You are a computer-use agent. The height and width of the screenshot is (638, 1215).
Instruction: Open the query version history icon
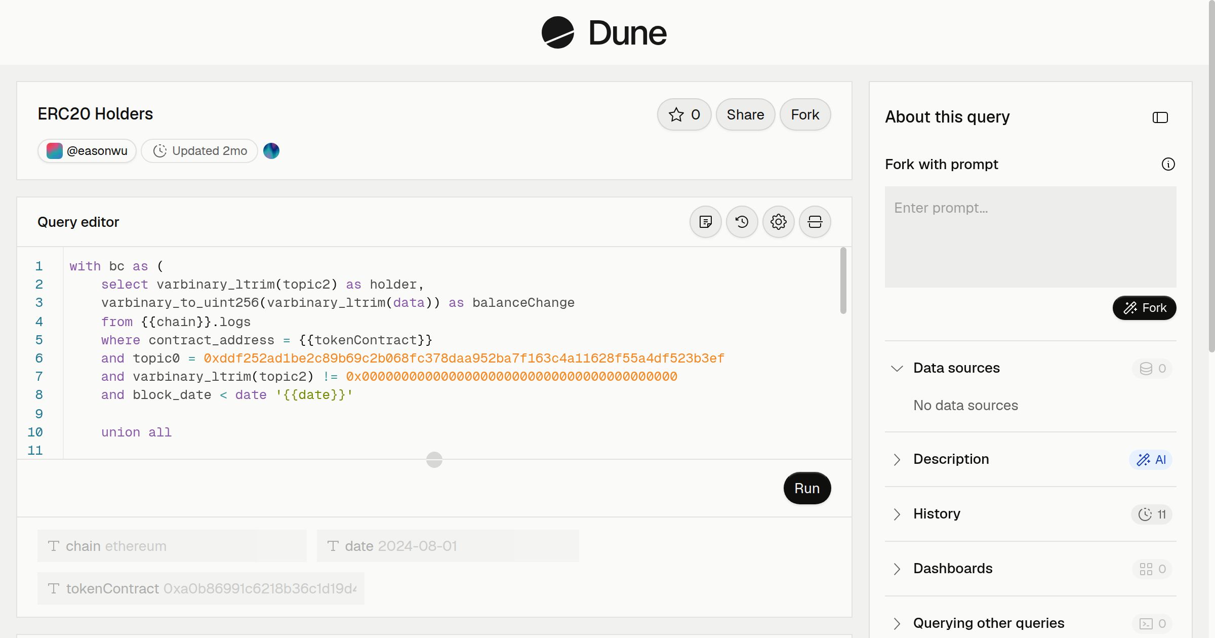click(742, 222)
